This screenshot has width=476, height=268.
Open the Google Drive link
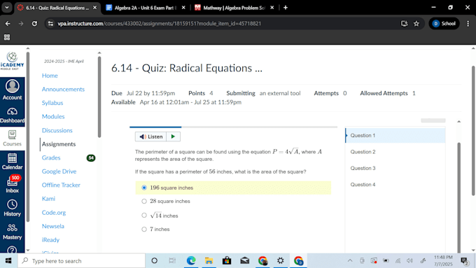click(59, 171)
